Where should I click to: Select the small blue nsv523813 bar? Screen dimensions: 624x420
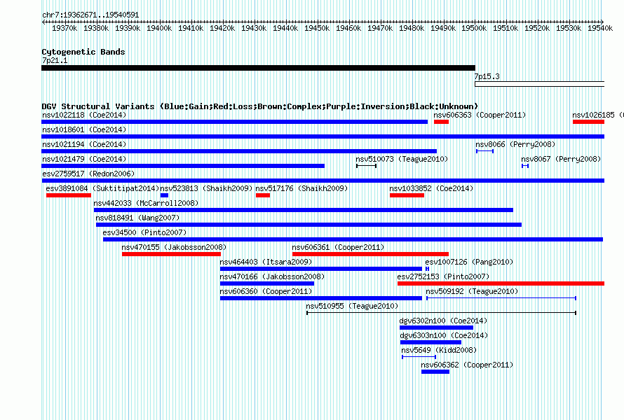tap(164, 195)
